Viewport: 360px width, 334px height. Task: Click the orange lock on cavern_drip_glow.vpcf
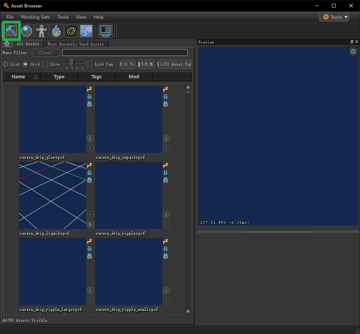[x=90, y=104]
